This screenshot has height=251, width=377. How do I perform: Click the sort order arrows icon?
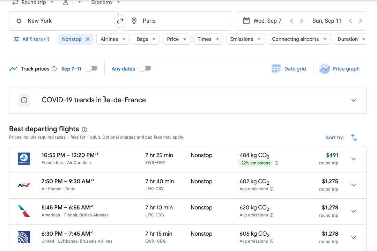pyautogui.click(x=354, y=138)
